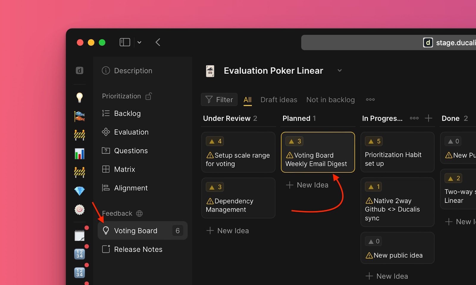Add New Idea in the Planned column
Image resolution: width=476 pixels, height=285 pixels.
click(307, 185)
